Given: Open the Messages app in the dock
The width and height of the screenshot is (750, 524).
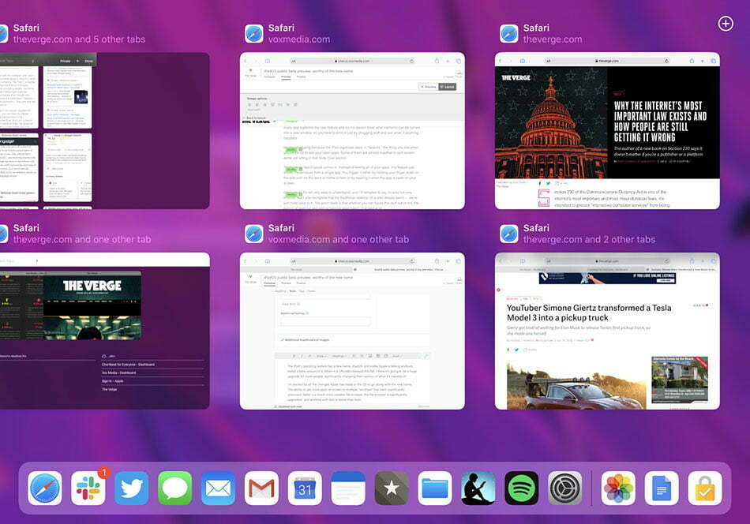Looking at the screenshot, I should pos(175,488).
